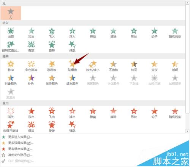This screenshot has width=190, height=167.
Task: Choose the 飞入 entrance animation
Action: (52, 33)
